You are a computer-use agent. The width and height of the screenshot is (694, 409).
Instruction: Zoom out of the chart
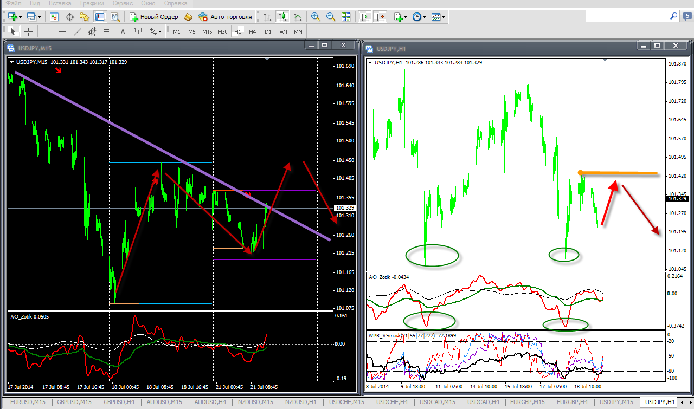point(331,17)
